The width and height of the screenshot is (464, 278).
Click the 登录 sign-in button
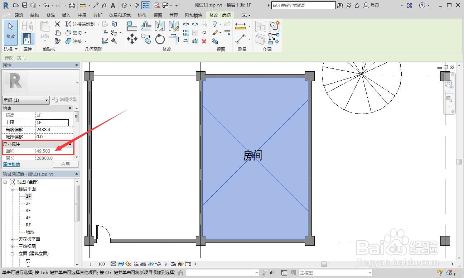[x=372, y=5]
